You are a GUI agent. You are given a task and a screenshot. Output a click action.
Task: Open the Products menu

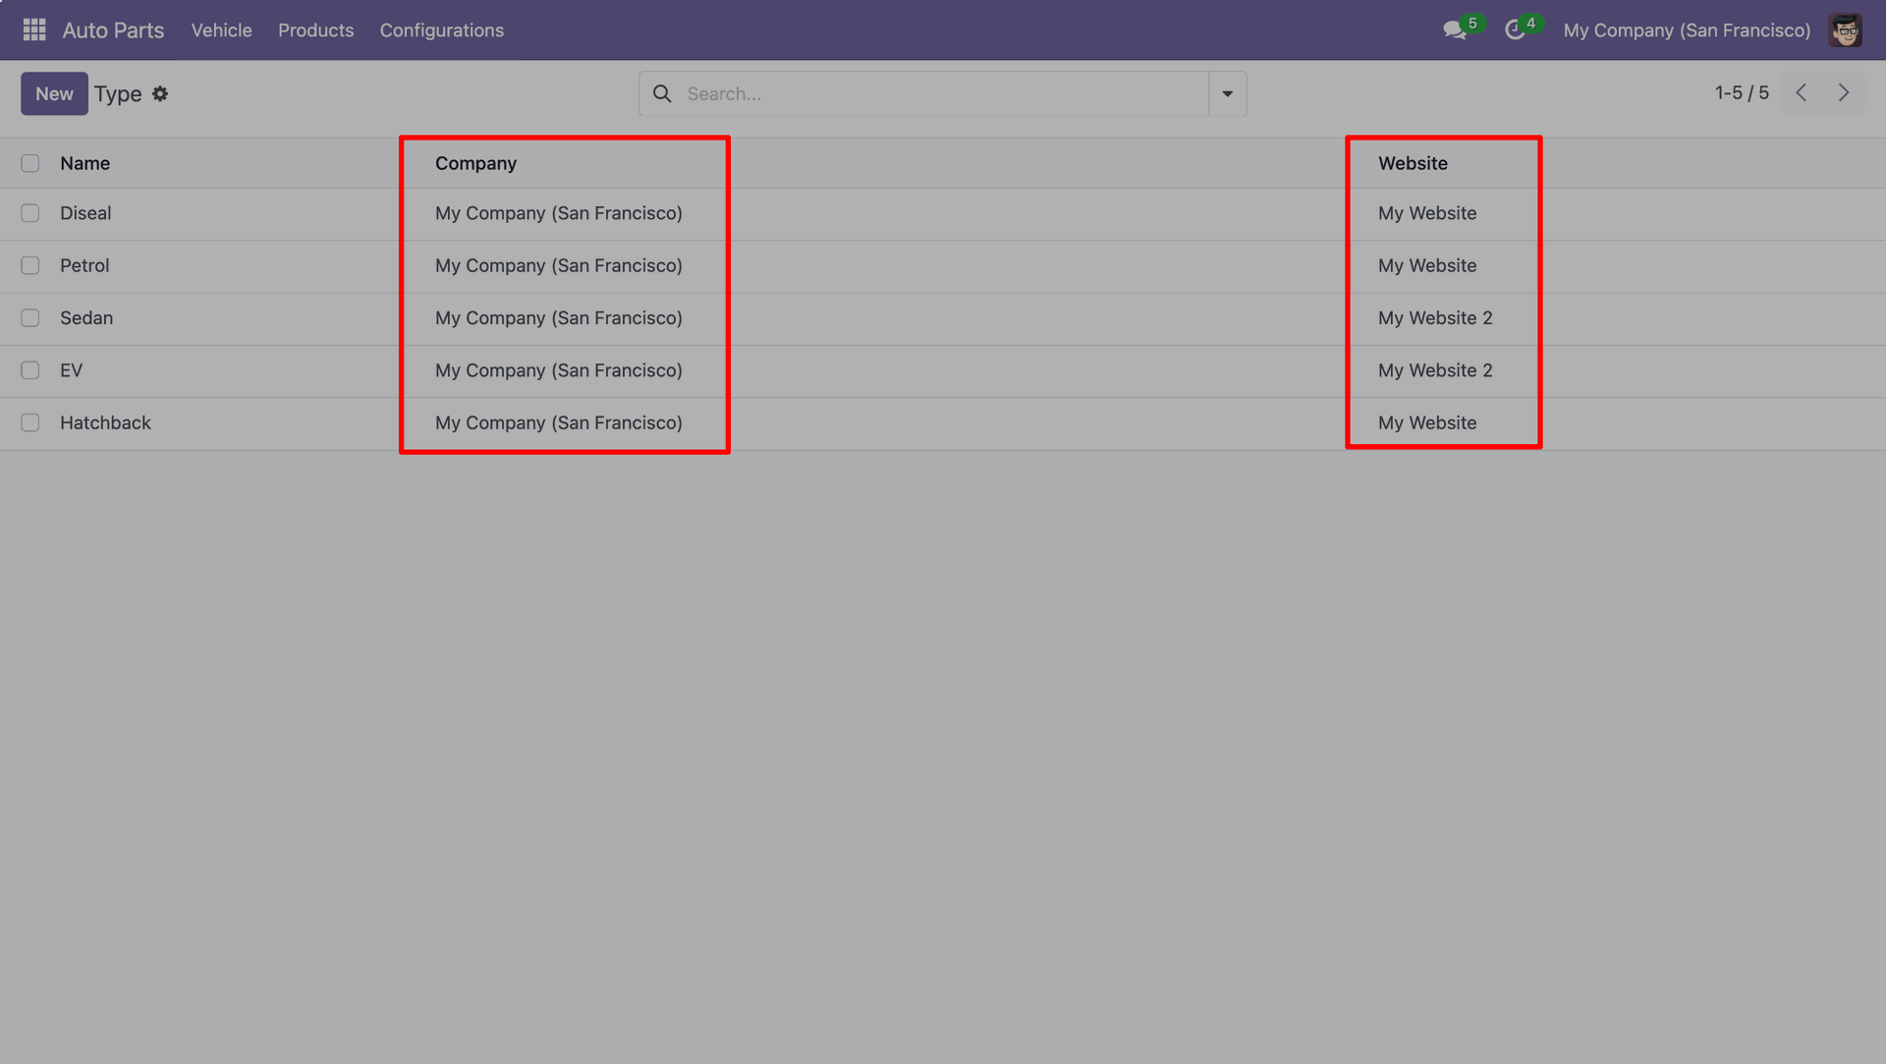click(315, 30)
